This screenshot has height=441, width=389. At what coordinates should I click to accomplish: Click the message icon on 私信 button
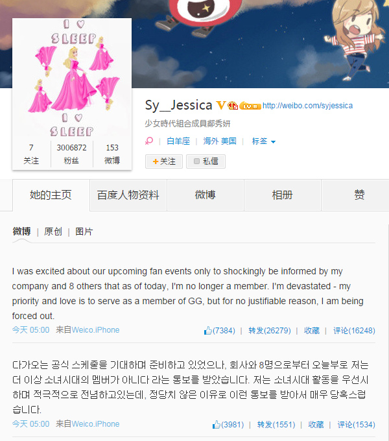click(x=196, y=161)
